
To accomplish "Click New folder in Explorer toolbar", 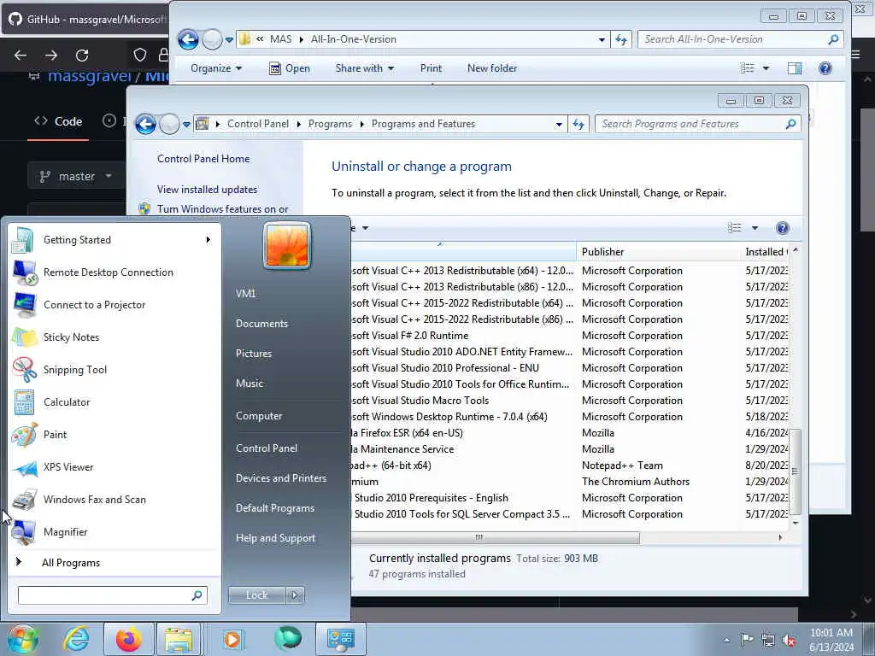I will [492, 68].
